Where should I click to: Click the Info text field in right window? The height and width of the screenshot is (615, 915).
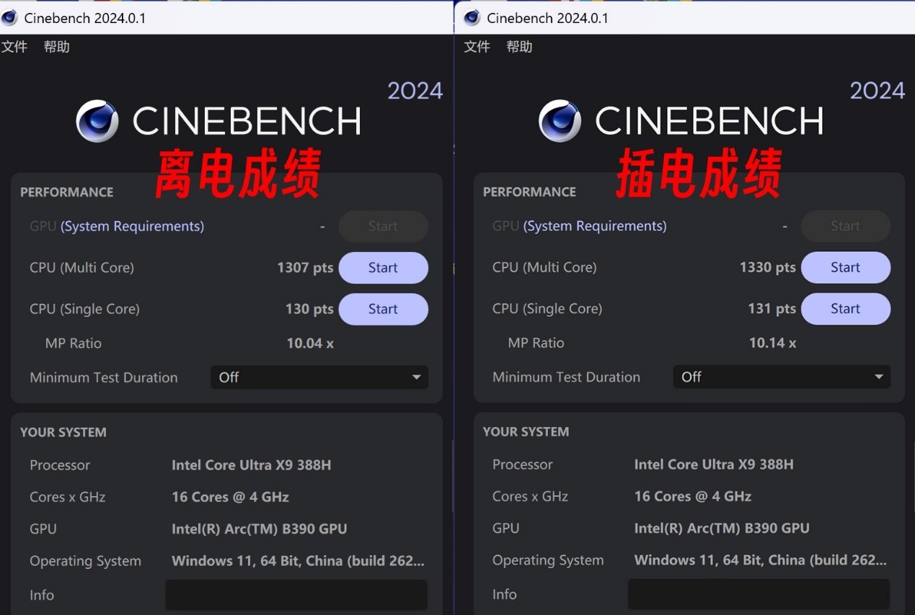759,594
